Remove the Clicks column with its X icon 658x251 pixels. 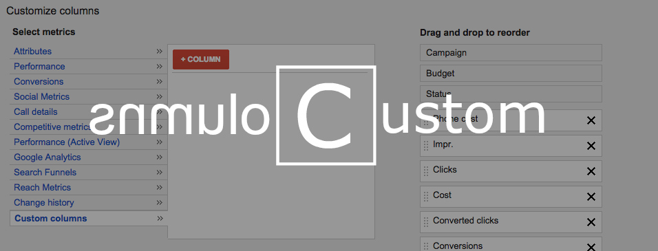(x=591, y=171)
